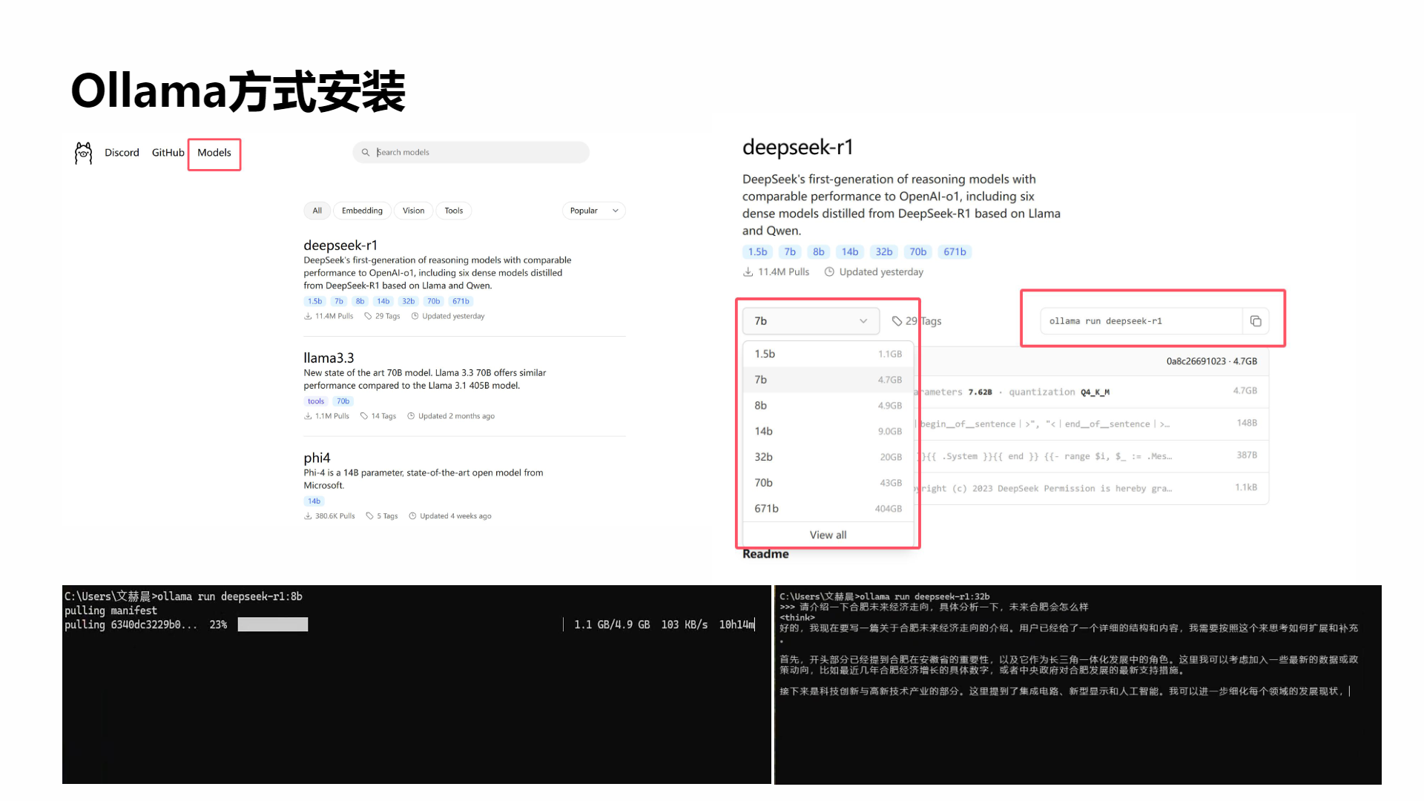Click the 14b tag under phi4
Screen dimensions: 1424x801
point(314,501)
